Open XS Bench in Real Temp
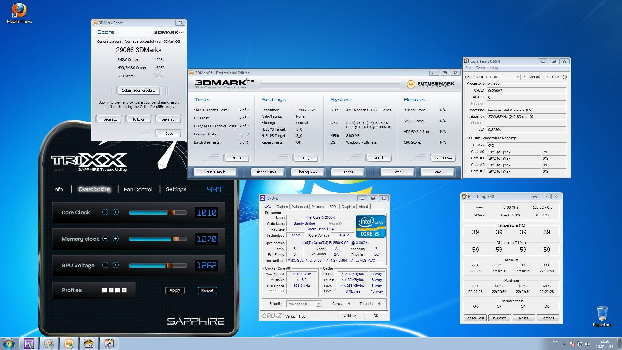This screenshot has height=350, width=622. 499,318
